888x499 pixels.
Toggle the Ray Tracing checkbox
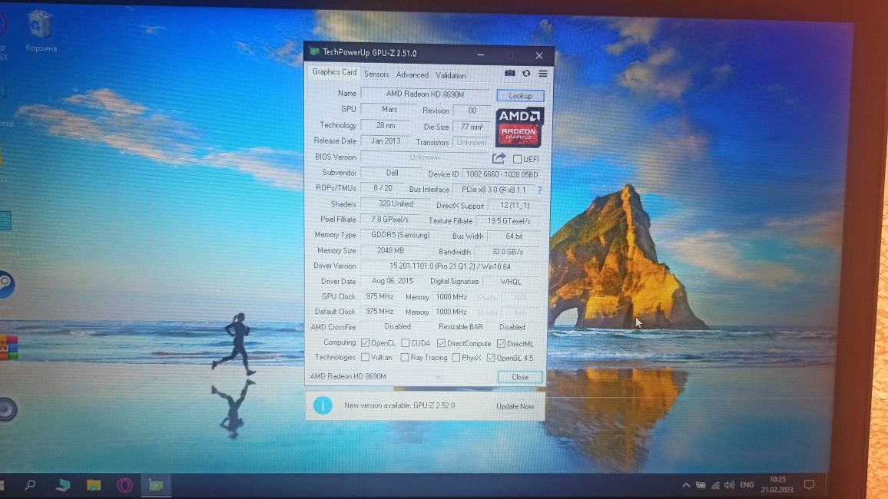pos(404,358)
